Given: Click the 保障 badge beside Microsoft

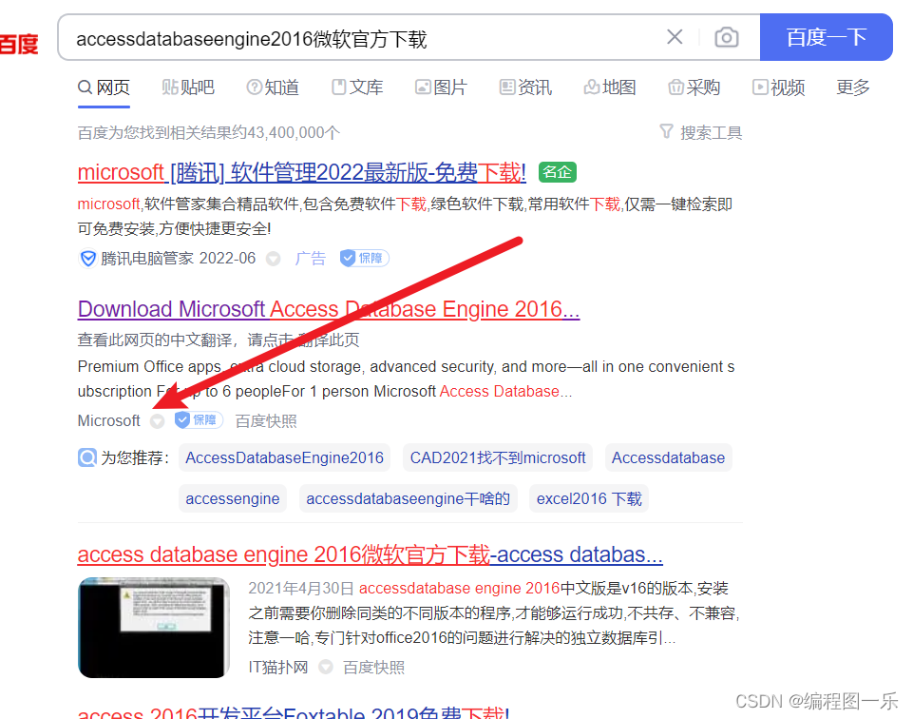Looking at the screenshot, I should click(199, 420).
